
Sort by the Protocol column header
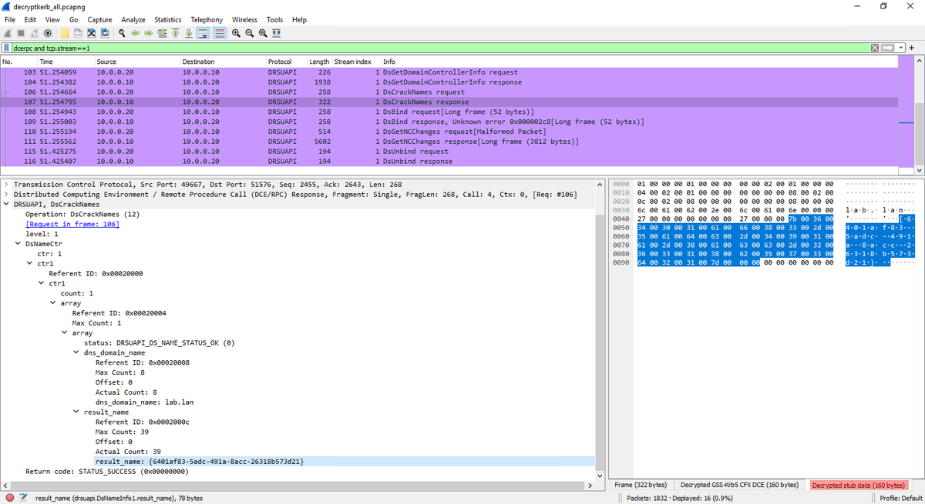(286, 62)
